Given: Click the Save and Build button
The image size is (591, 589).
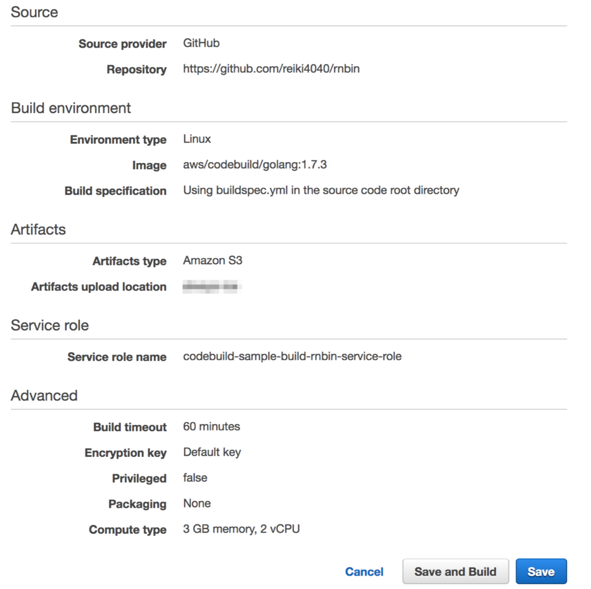Looking at the screenshot, I should (x=455, y=571).
